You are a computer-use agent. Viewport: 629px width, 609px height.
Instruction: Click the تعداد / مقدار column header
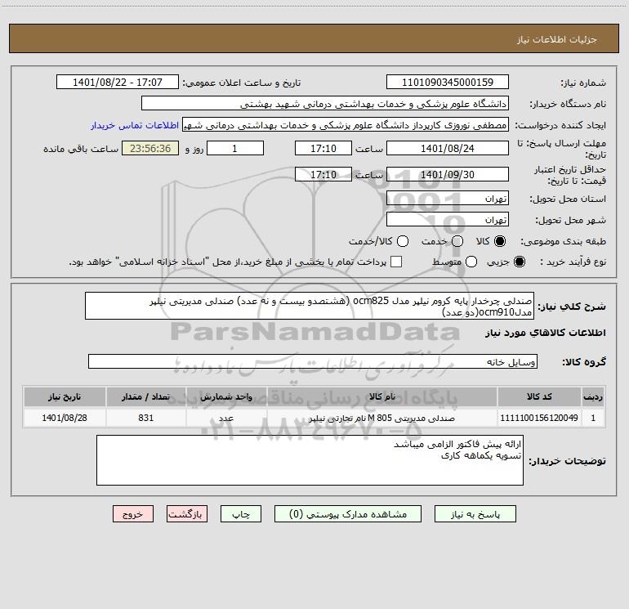point(146,396)
